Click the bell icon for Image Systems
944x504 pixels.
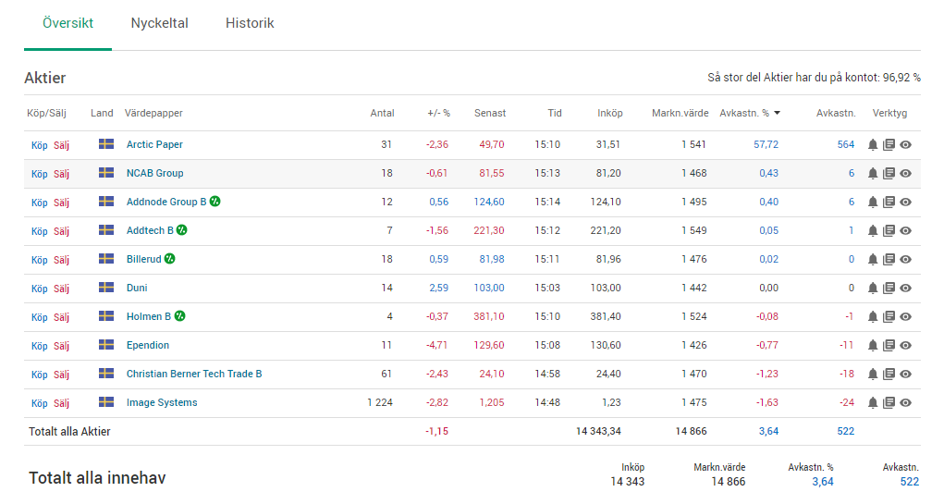(873, 403)
